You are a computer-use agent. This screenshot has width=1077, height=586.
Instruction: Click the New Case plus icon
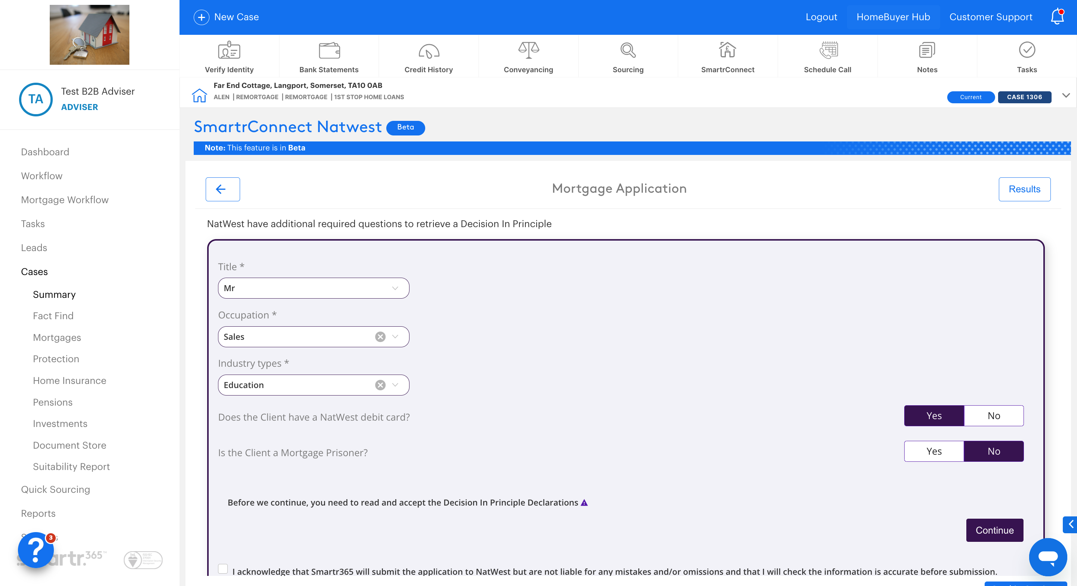pyautogui.click(x=201, y=17)
